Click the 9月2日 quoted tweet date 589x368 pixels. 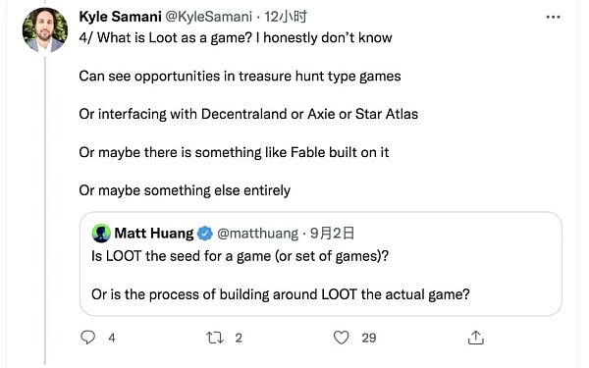point(332,234)
